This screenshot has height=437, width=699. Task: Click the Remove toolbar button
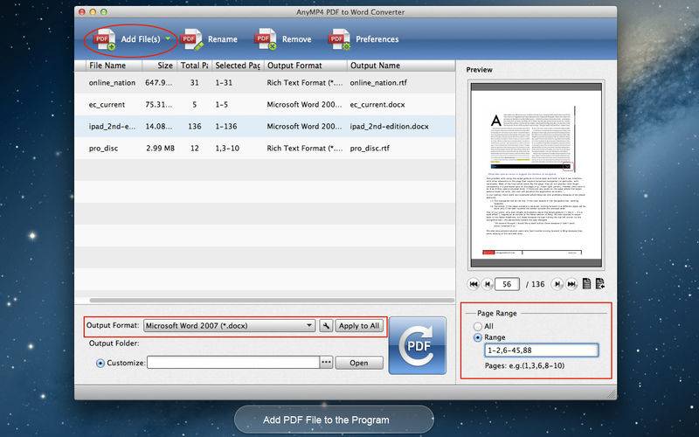tap(283, 39)
